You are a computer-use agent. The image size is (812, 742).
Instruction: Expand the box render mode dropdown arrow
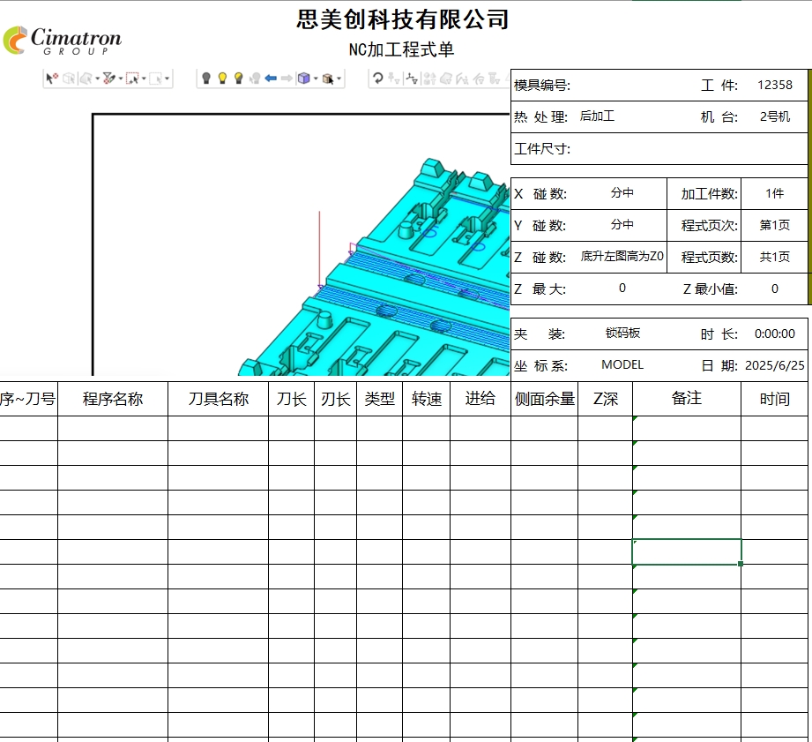(x=339, y=79)
